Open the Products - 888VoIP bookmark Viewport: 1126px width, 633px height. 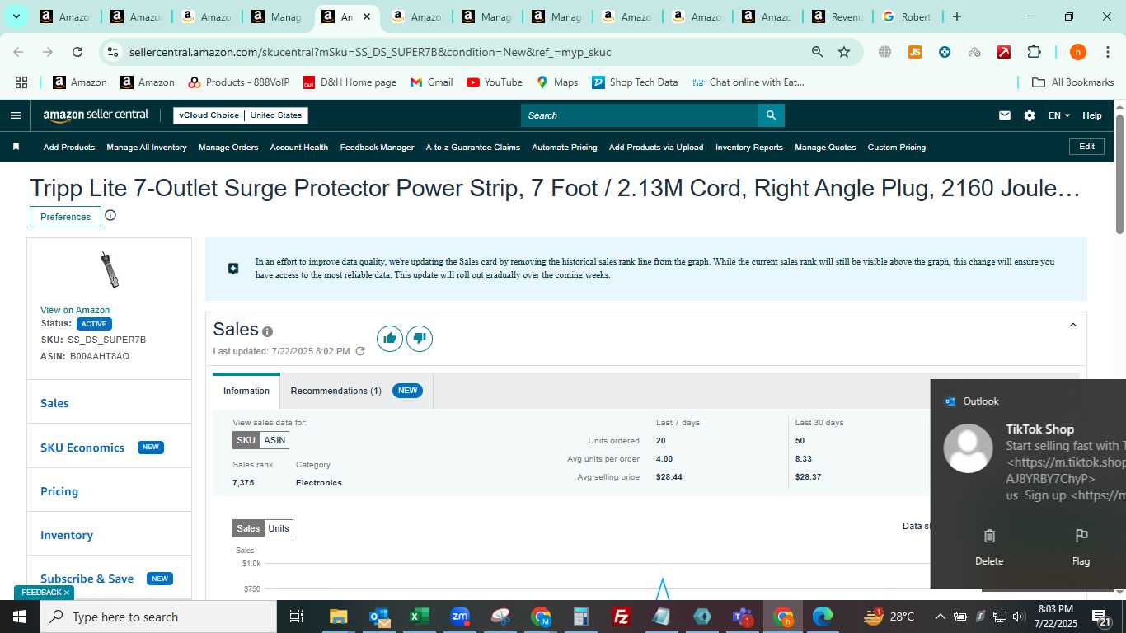(239, 82)
